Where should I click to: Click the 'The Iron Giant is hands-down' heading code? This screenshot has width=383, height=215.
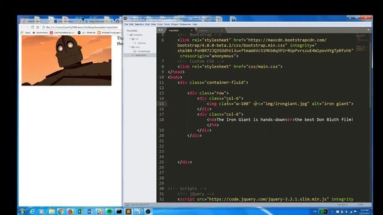[x=251, y=119]
